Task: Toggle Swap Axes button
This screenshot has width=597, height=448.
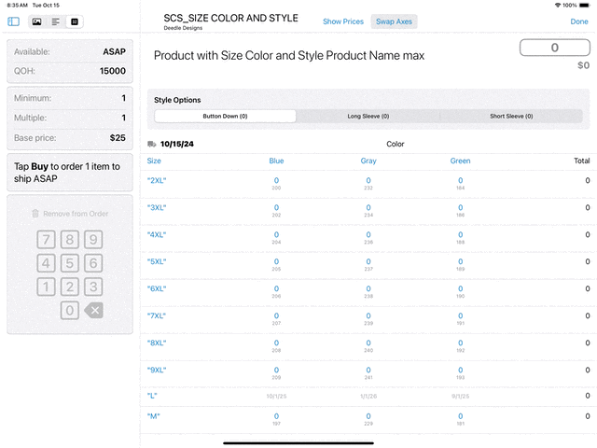Action: coord(394,21)
